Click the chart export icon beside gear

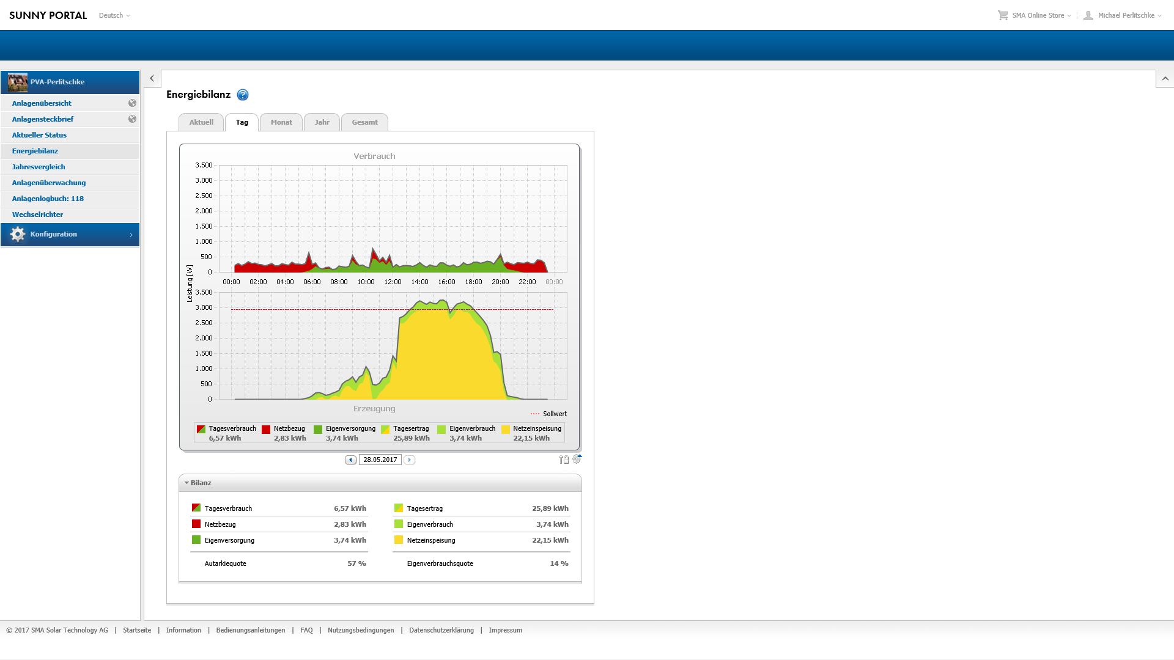(x=564, y=460)
